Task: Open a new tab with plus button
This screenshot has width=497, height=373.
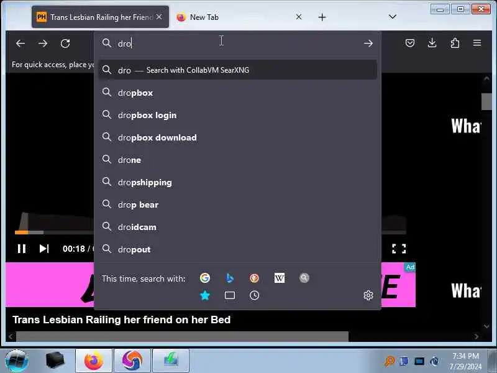Action: tap(322, 17)
